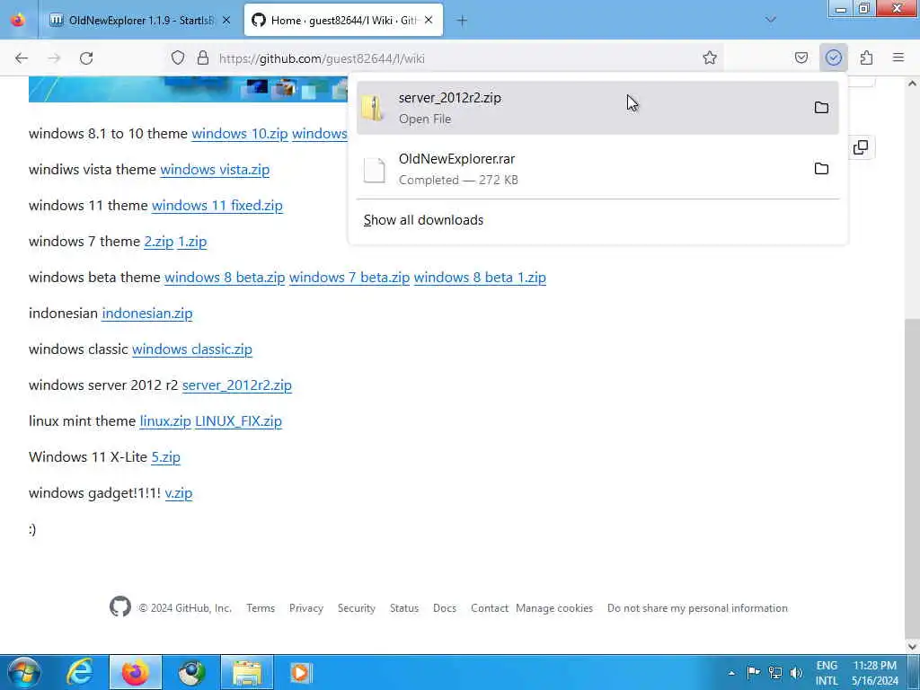The height and width of the screenshot is (690, 920).
Task: Open the Docs footer link
Action: point(445,608)
